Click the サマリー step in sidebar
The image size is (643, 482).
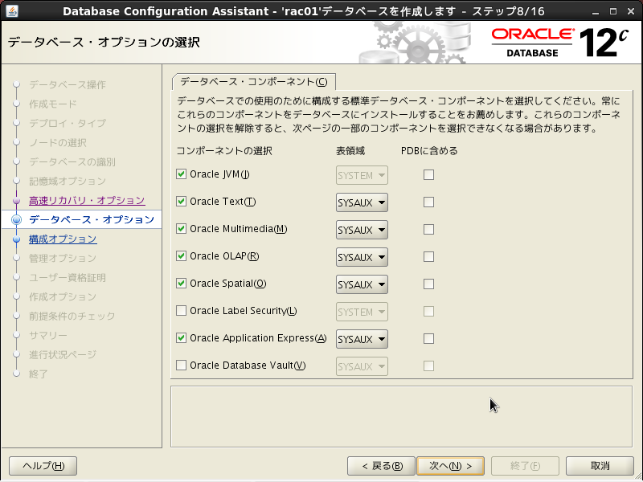[47, 335]
